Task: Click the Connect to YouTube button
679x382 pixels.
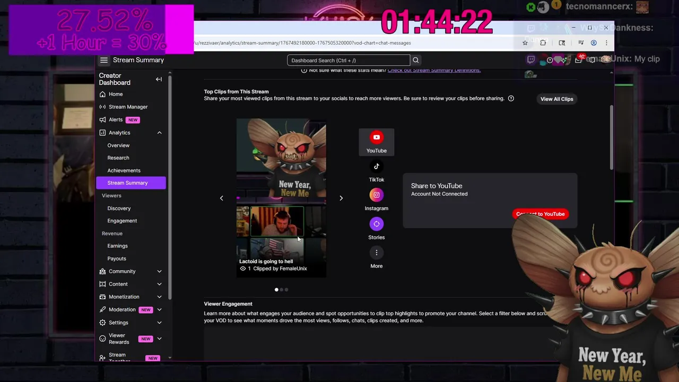Action: tap(540, 214)
